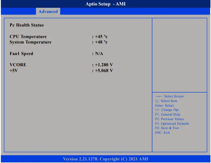
Task: Click the Version 2.21.1278 copyright footer
Action: pyautogui.click(x=105, y=159)
